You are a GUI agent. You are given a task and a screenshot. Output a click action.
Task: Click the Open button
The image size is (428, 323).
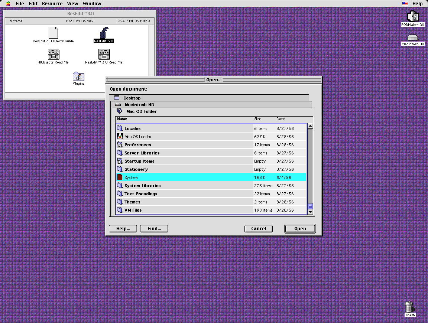tap(300, 229)
